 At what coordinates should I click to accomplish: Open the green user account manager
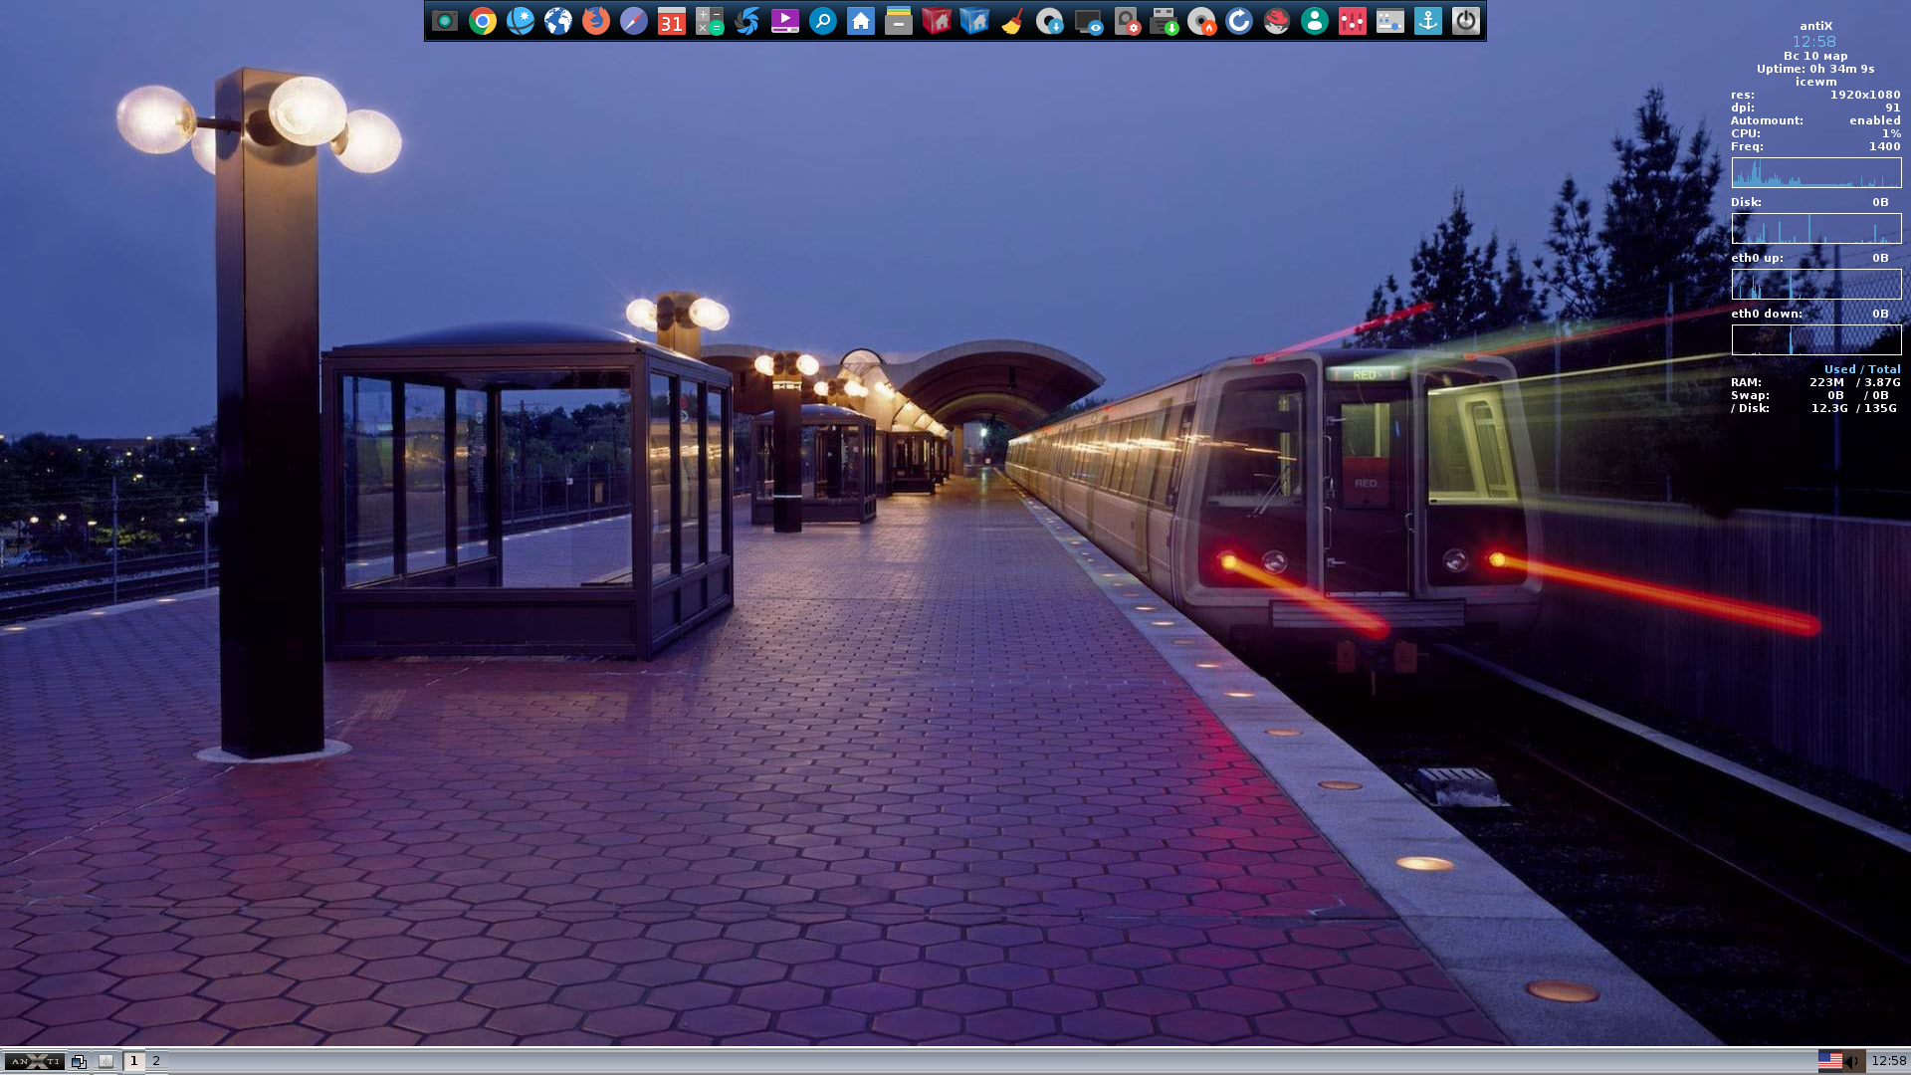1313,21
